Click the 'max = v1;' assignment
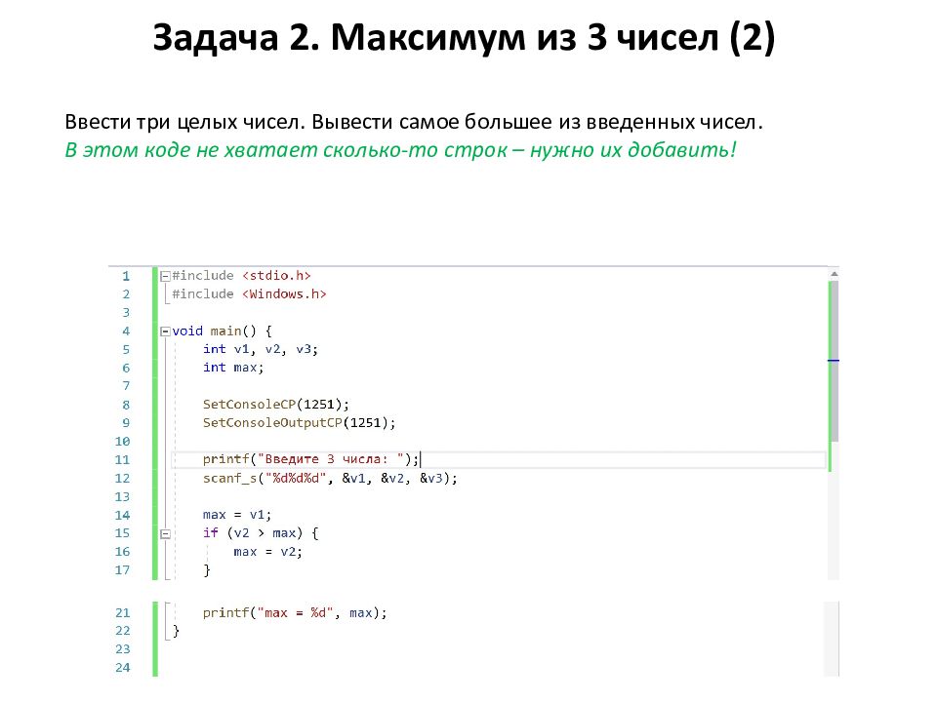 pos(237,515)
